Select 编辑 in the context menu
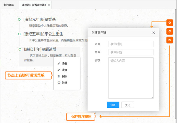 [64, 64]
